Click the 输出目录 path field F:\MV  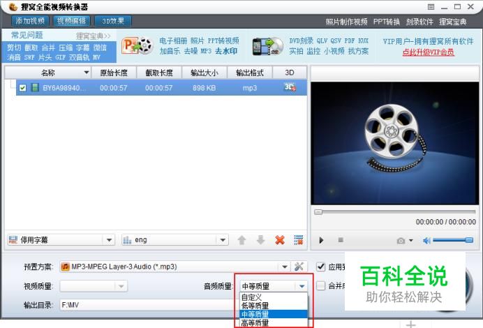(149, 305)
